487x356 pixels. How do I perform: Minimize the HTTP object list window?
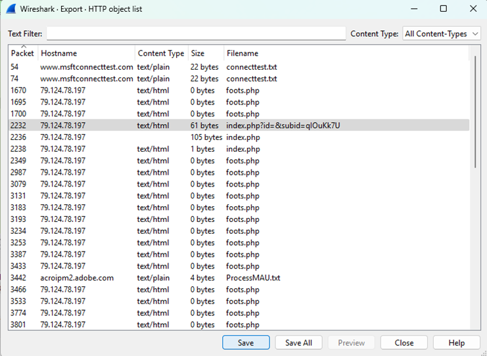coord(414,9)
